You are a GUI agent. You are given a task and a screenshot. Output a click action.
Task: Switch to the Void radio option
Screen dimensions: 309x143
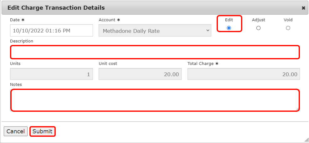point(288,28)
